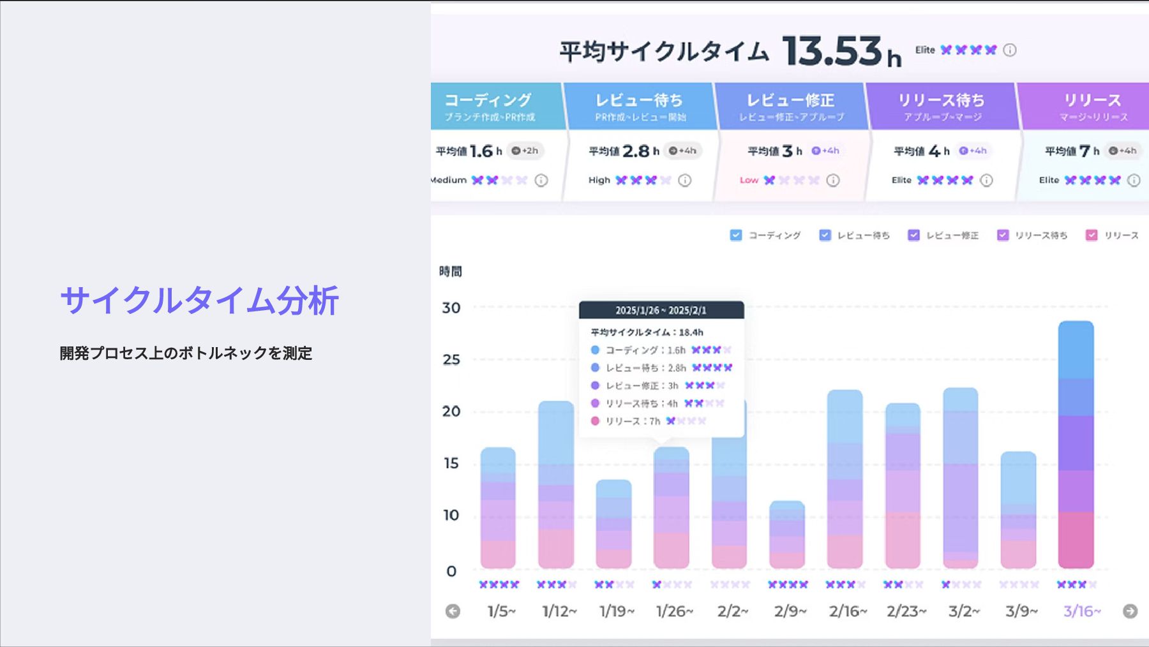
Task: Click the 1/5~ week bar
Action: [x=498, y=508]
